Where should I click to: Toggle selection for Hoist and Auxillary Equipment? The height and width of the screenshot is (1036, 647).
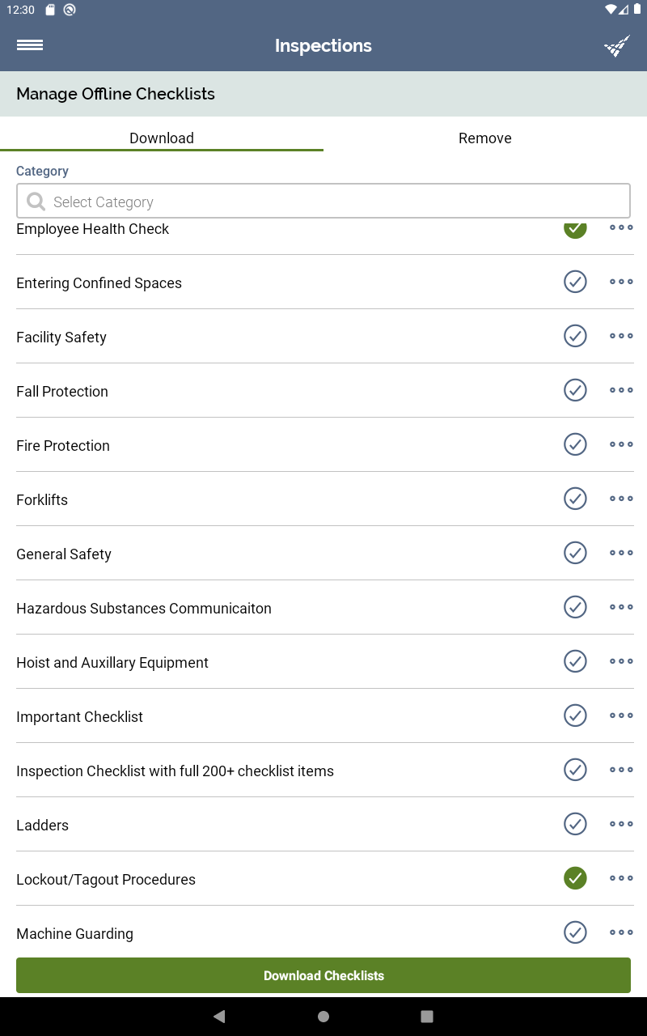(575, 661)
